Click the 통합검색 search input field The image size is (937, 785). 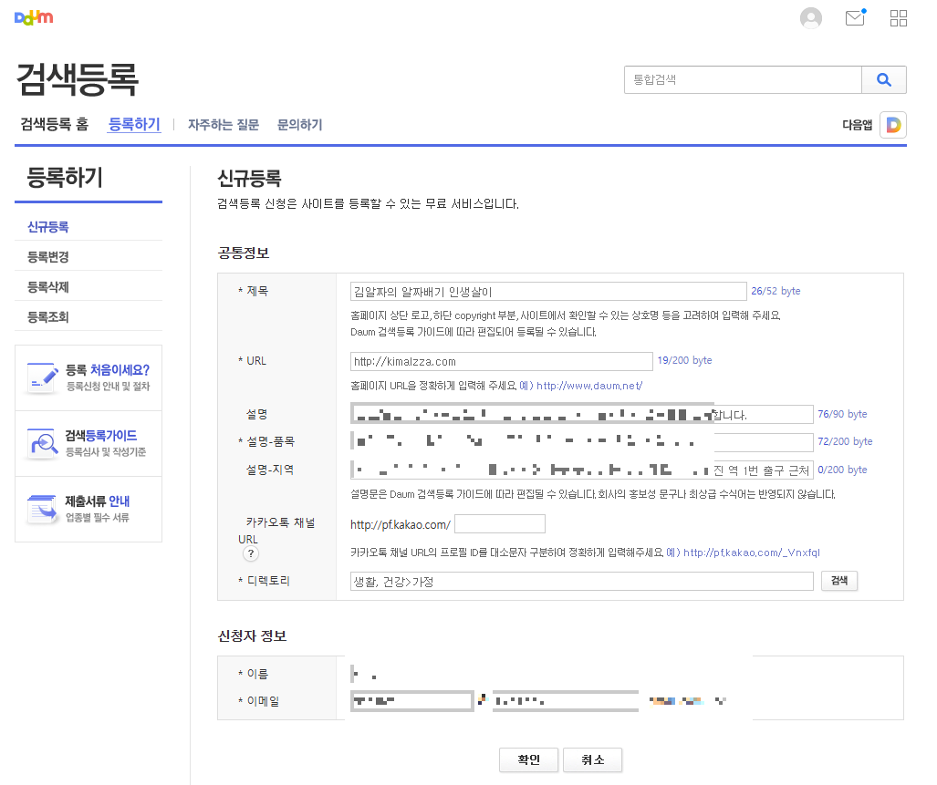click(742, 79)
